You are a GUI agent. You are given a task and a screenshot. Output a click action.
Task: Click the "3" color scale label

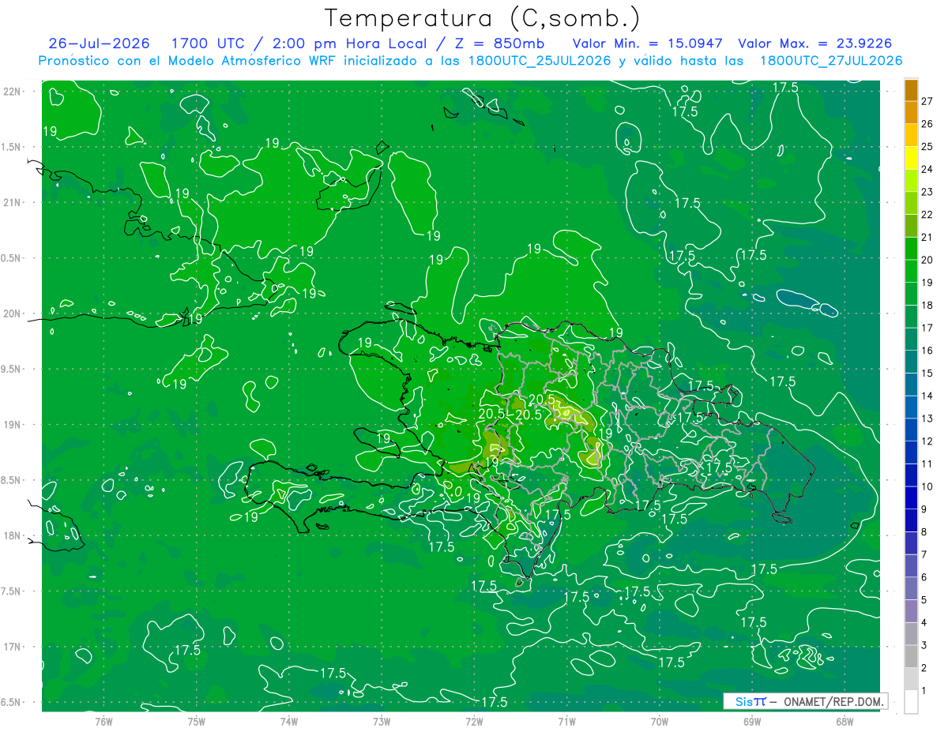click(x=924, y=645)
